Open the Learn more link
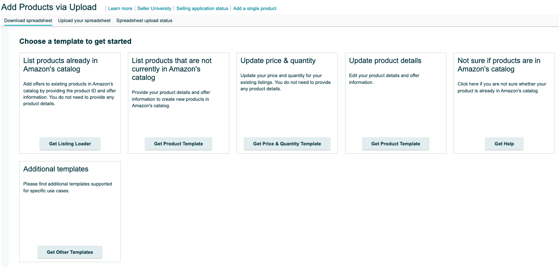The height and width of the screenshot is (267, 559). pyautogui.click(x=120, y=8)
